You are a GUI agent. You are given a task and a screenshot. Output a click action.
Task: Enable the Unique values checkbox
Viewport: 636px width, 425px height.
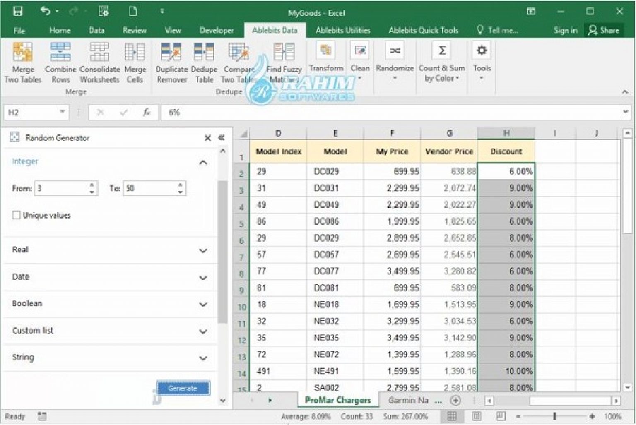tap(16, 215)
